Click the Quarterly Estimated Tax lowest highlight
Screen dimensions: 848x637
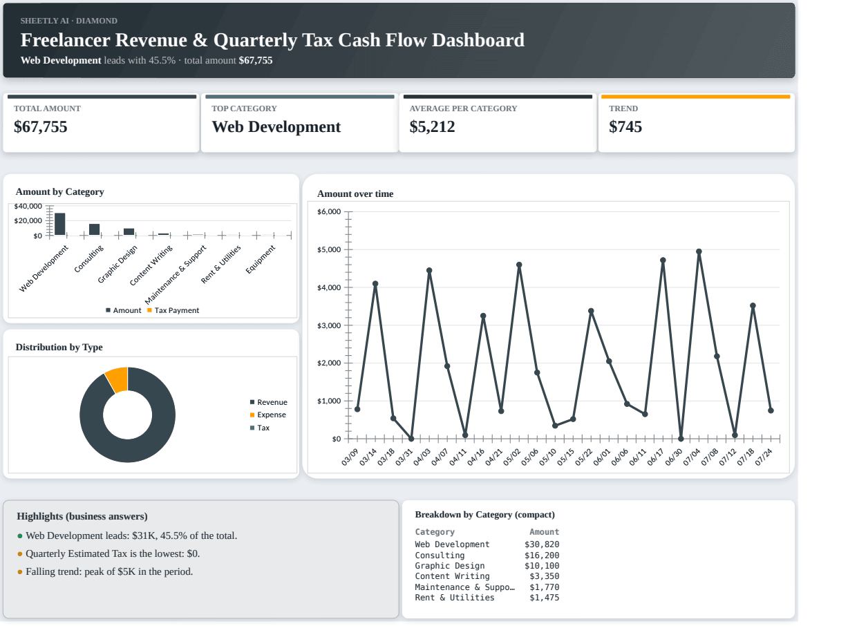click(109, 553)
